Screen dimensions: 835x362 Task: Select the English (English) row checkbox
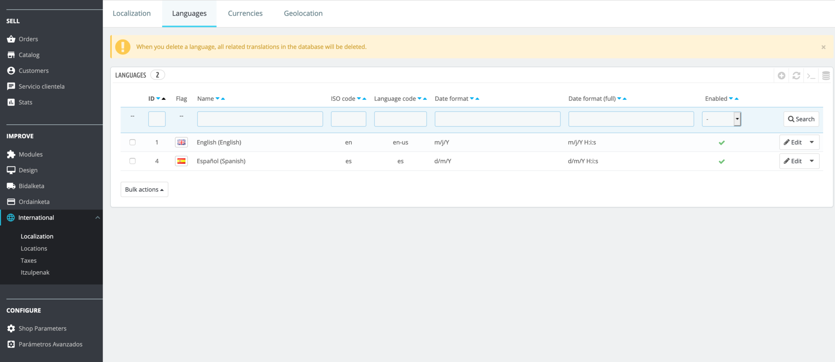pyautogui.click(x=133, y=142)
